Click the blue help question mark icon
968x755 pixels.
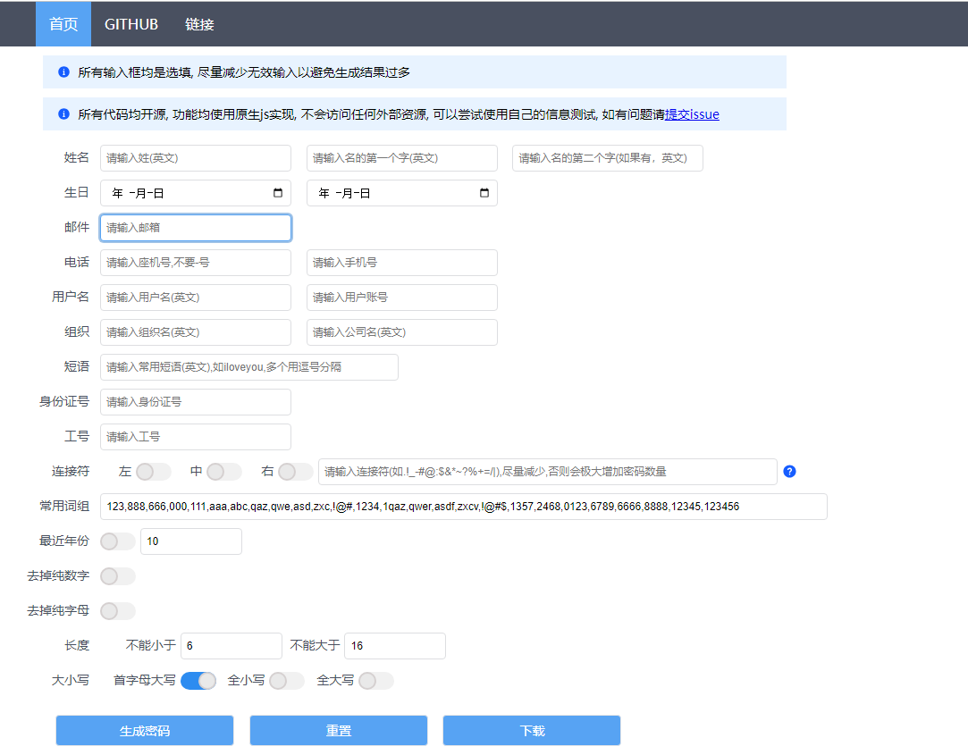(x=789, y=472)
